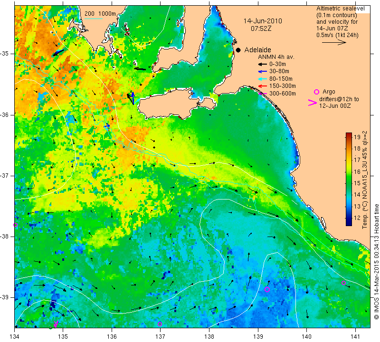Click thick black ANMN arrow west of Yorke Peninsula
Screen dimensions: 380x342
pyautogui.click(x=140, y=69)
